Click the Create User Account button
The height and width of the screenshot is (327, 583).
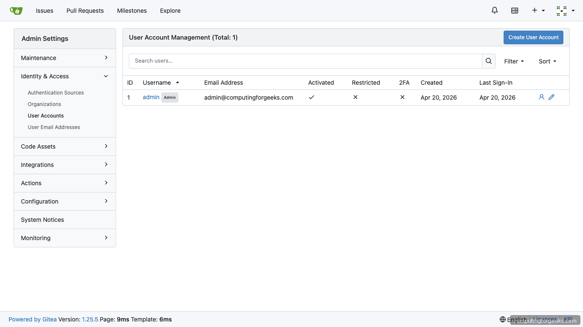[533, 37]
